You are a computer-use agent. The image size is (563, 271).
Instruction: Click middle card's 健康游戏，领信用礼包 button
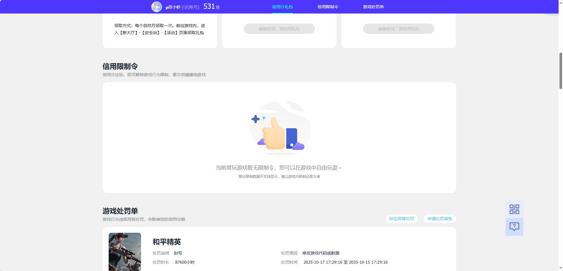(279, 29)
